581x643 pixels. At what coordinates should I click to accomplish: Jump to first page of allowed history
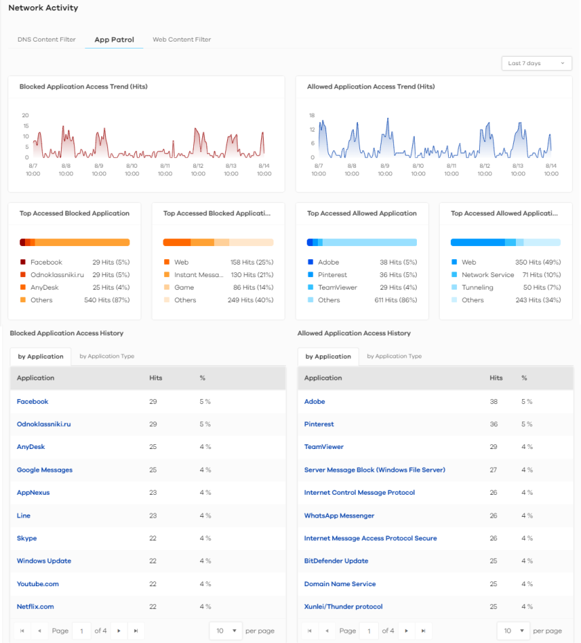click(310, 631)
